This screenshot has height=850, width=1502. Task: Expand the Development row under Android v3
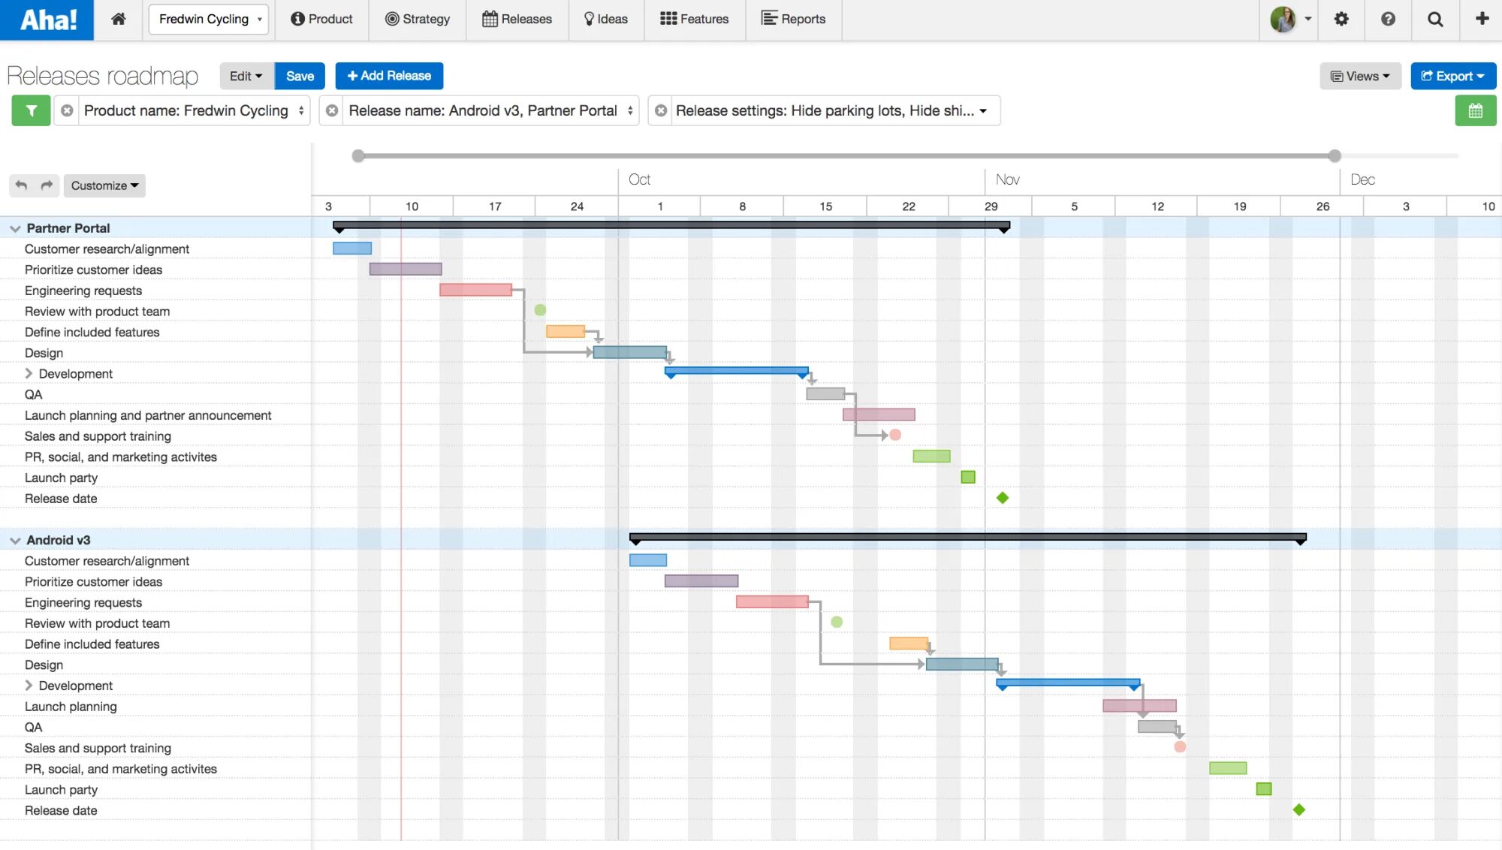(x=29, y=685)
